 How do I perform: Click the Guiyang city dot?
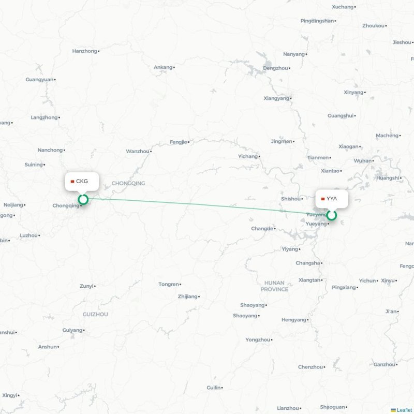(84, 330)
